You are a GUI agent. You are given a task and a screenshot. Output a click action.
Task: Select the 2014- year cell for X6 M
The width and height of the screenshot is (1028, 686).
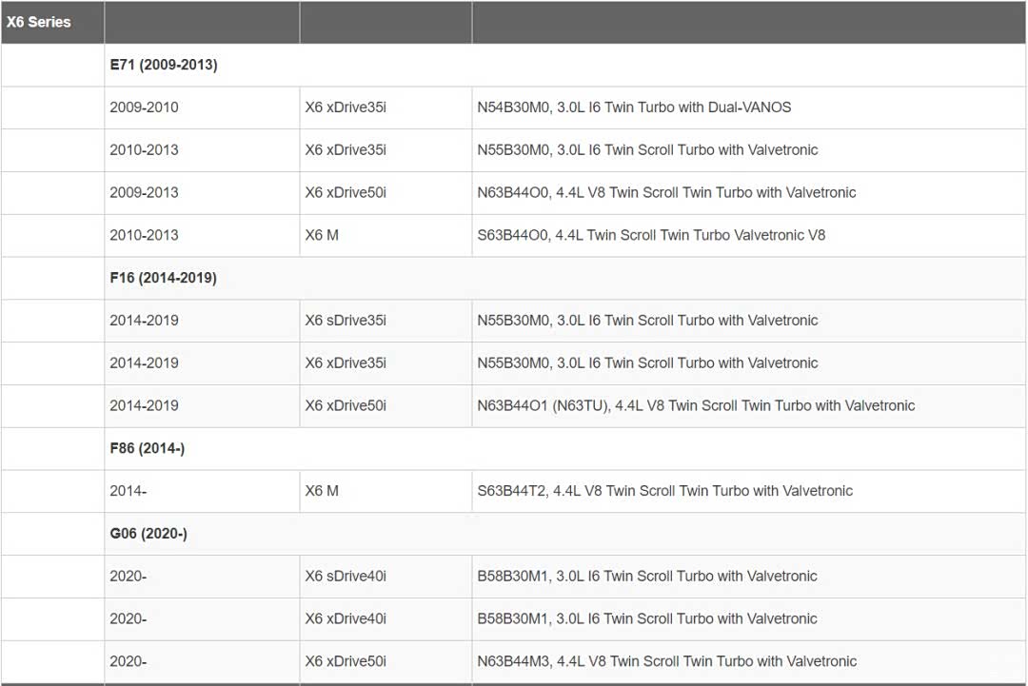coord(128,491)
